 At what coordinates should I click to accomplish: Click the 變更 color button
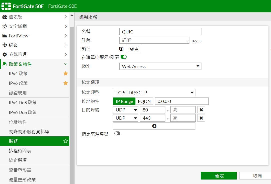coord(134,49)
